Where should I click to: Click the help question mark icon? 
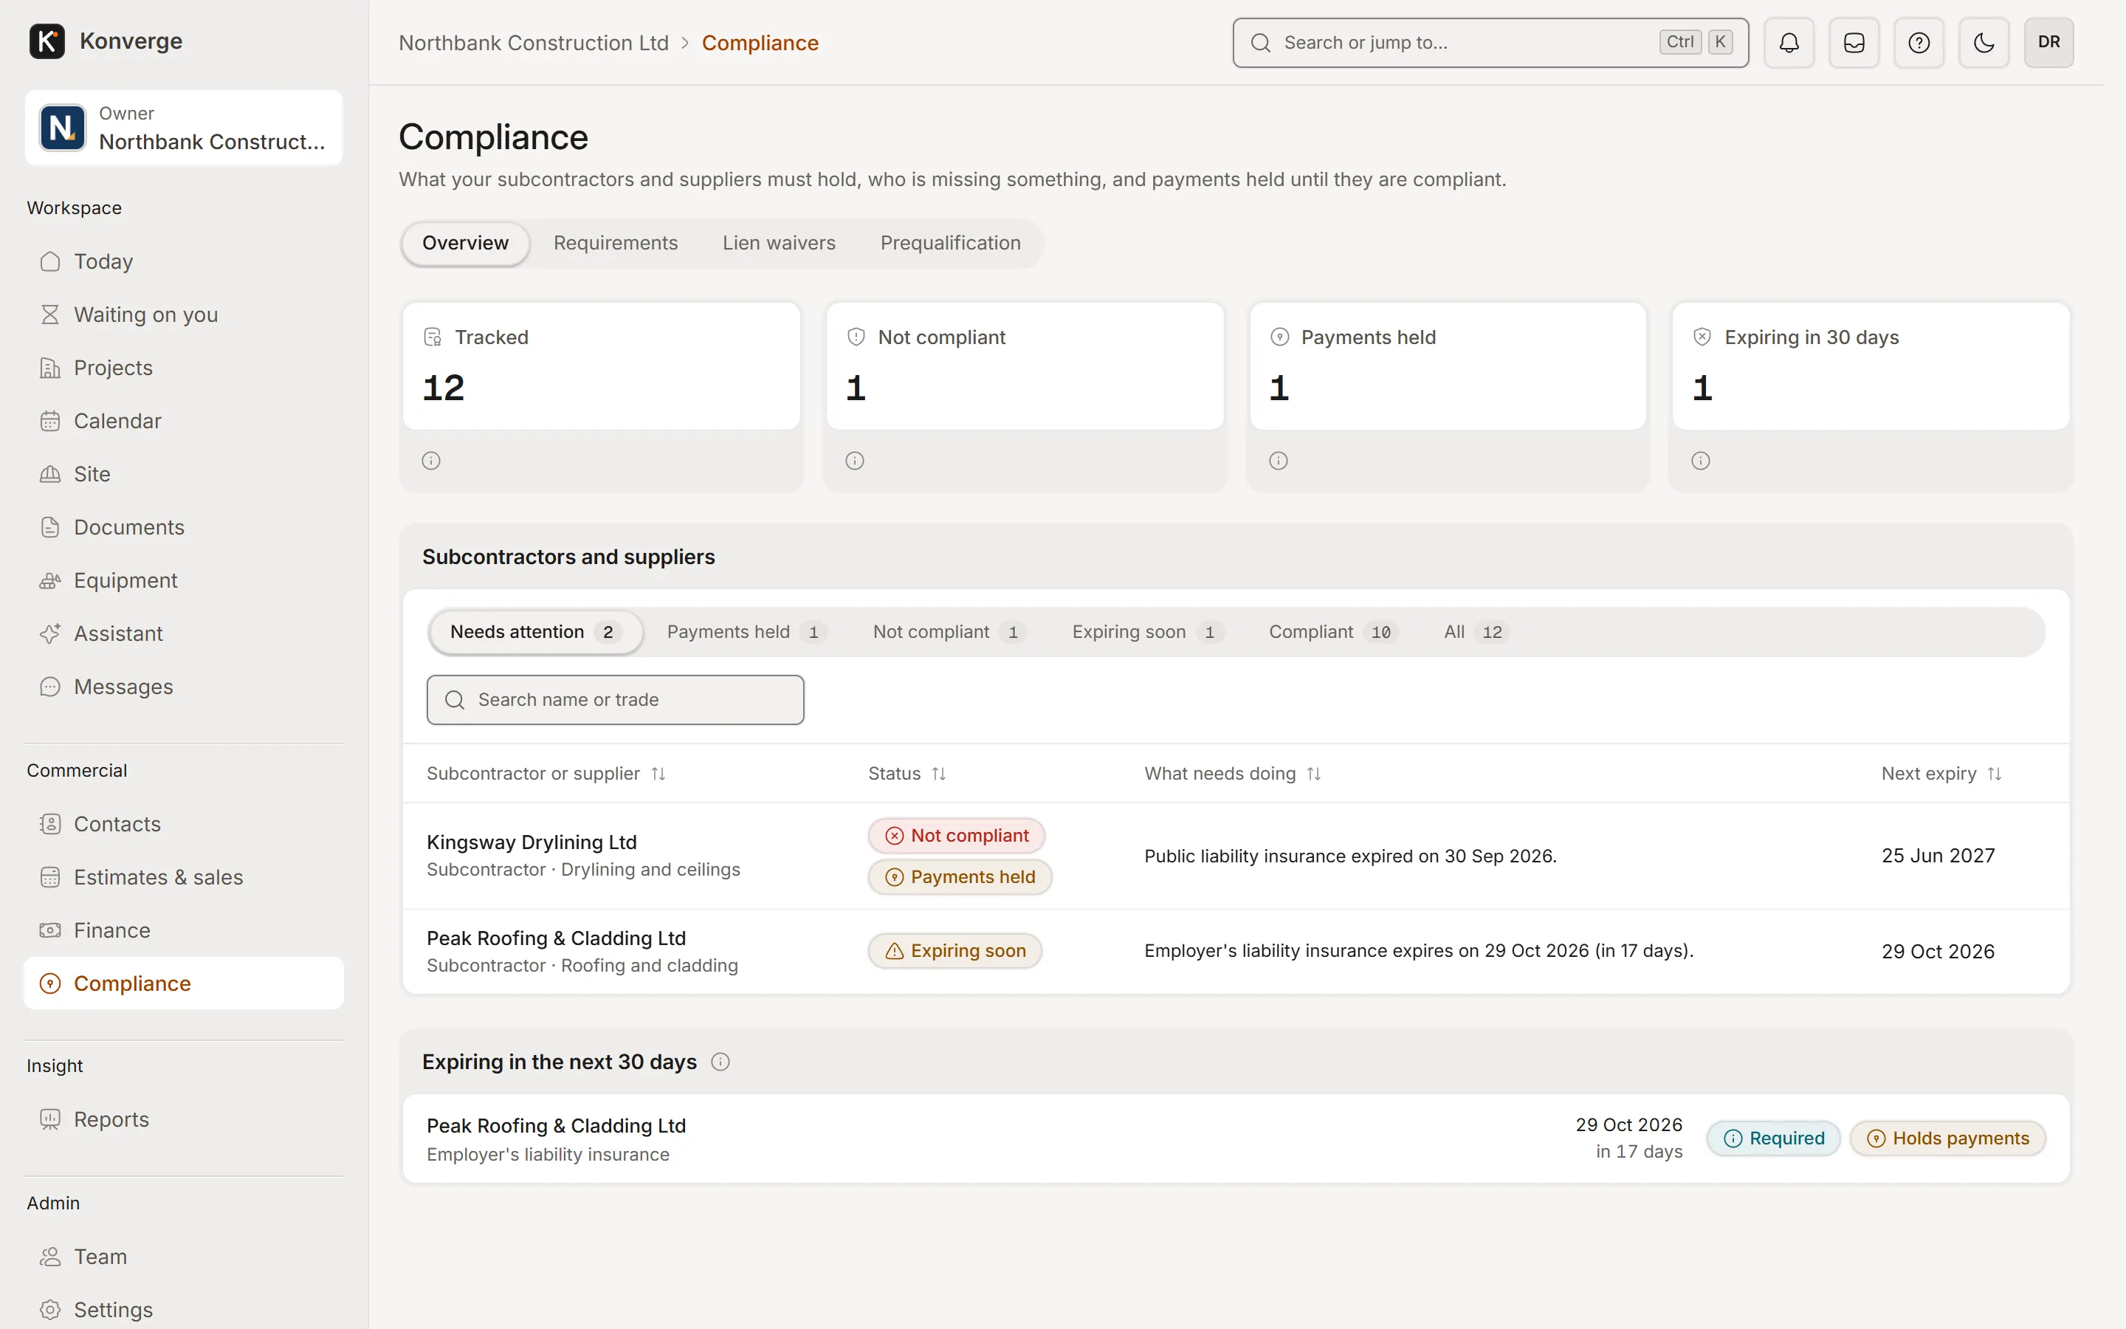[x=1919, y=42]
